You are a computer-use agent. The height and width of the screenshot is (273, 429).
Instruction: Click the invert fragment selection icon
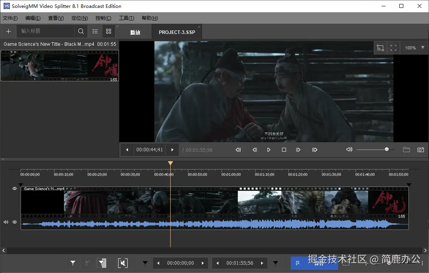click(x=102, y=263)
